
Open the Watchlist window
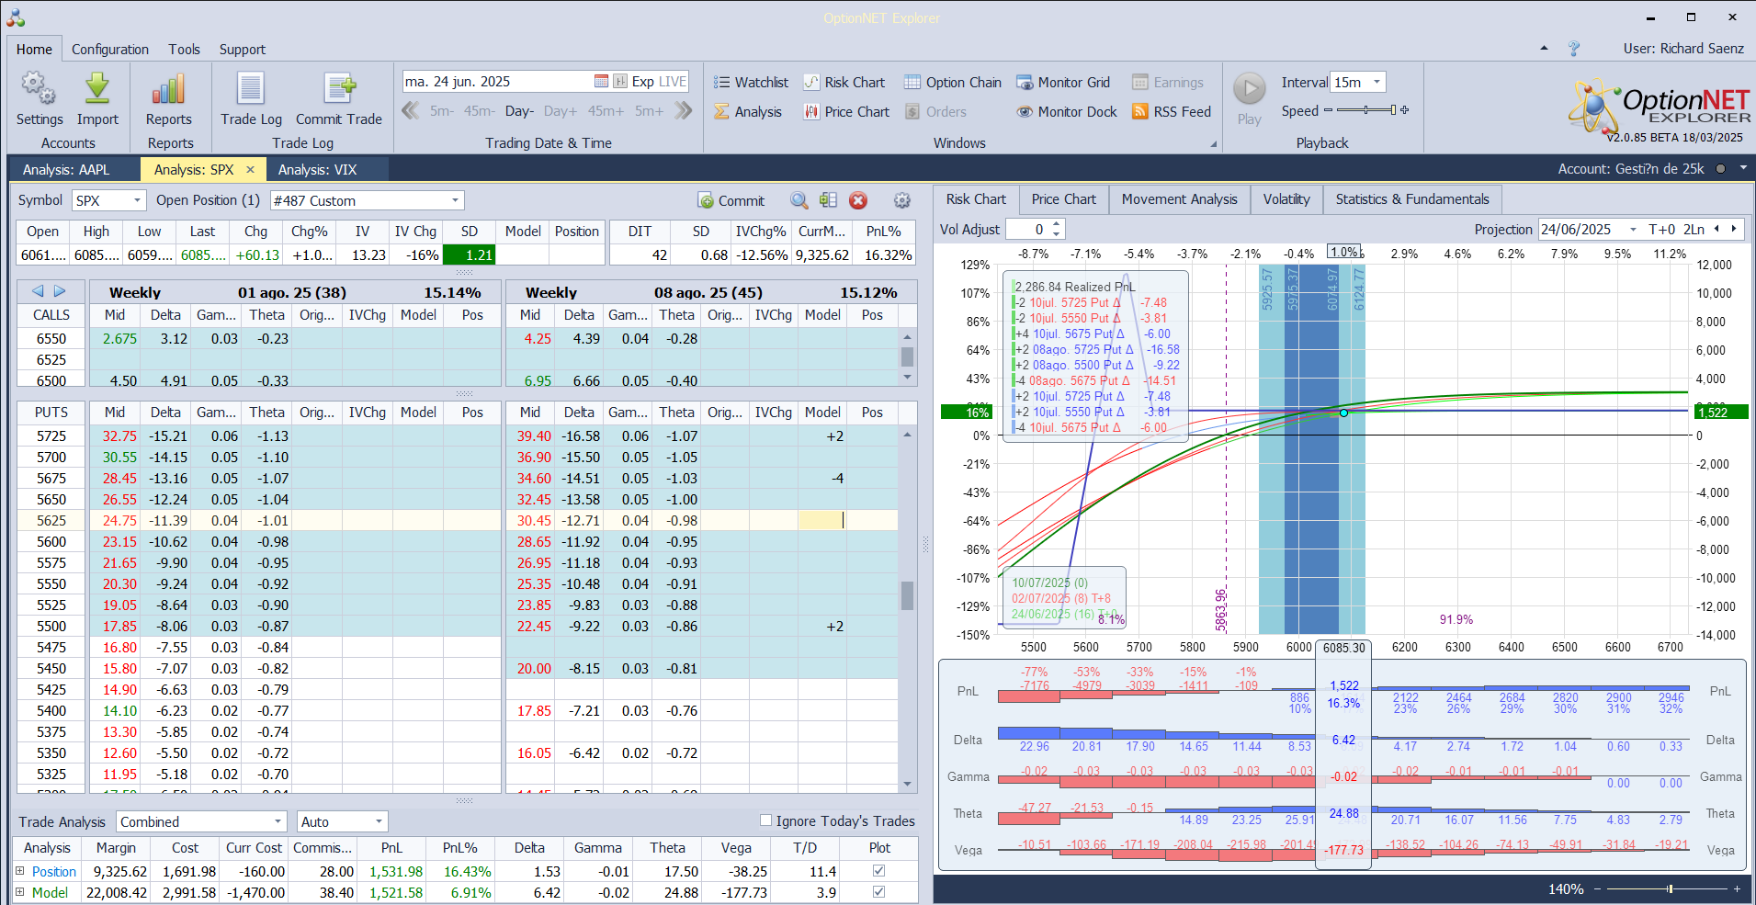pyautogui.click(x=751, y=83)
